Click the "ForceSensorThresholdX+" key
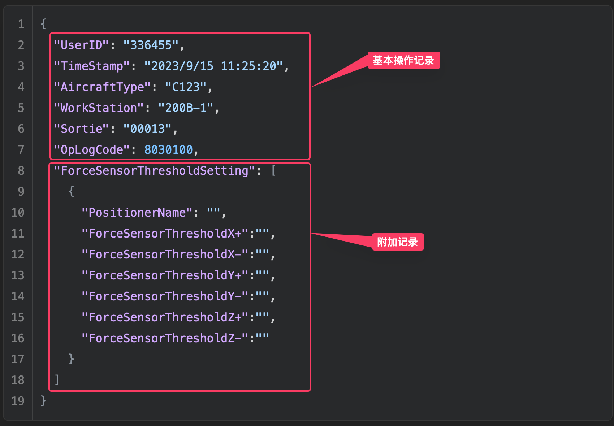 coord(165,234)
